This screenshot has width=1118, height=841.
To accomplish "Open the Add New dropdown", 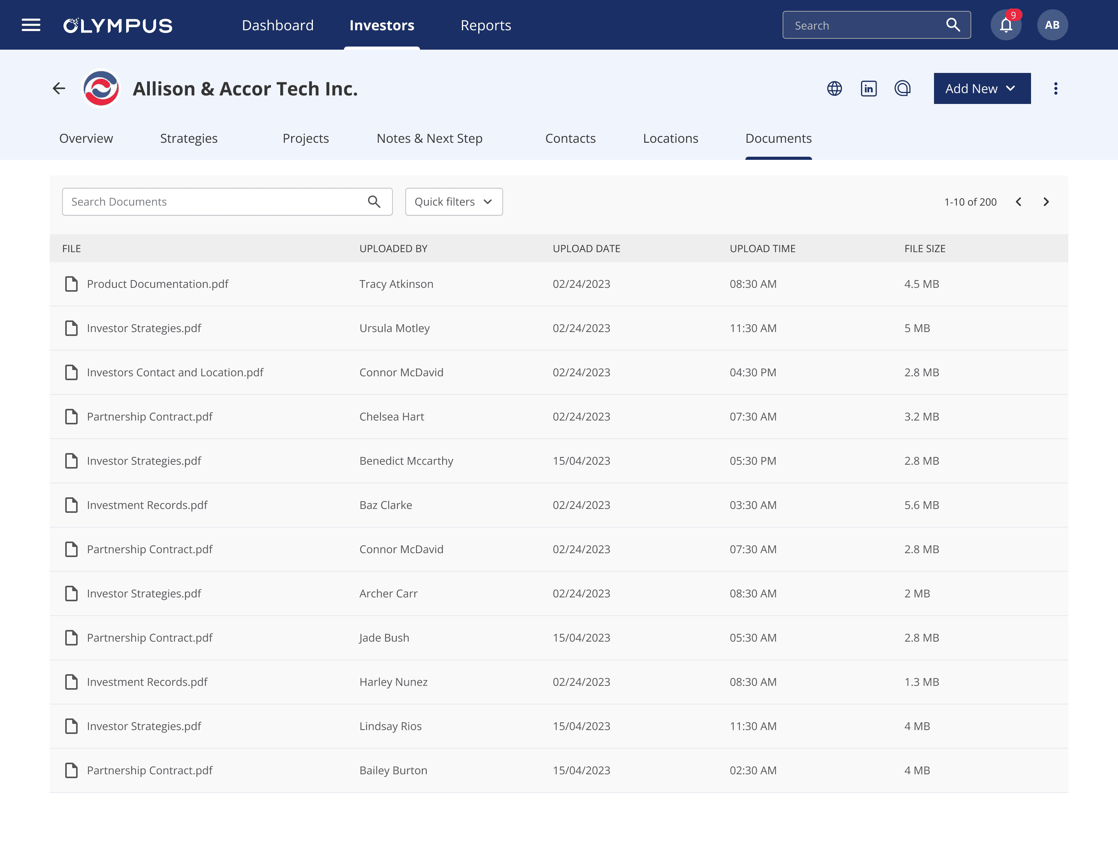I will click(x=981, y=88).
